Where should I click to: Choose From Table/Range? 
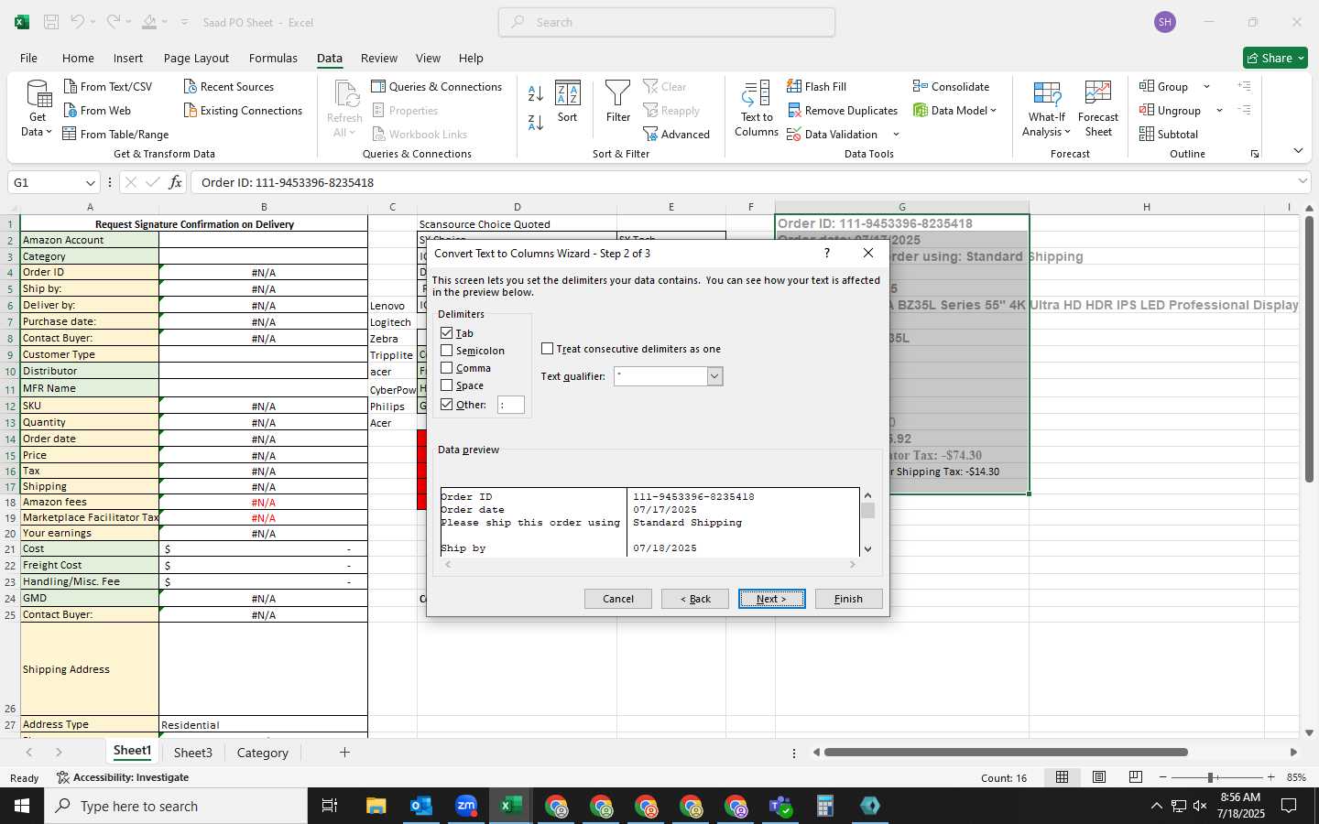tap(115, 134)
